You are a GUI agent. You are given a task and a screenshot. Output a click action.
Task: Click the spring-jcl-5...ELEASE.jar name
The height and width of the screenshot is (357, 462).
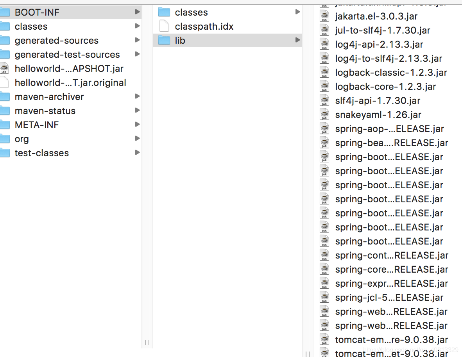point(389,298)
